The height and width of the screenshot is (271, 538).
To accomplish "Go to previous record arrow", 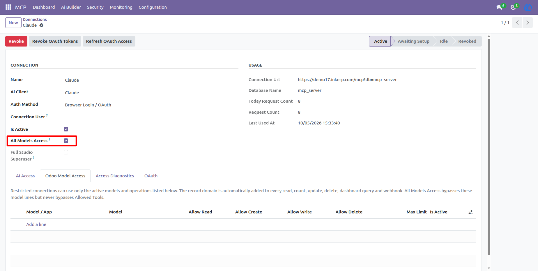I will click(x=517, y=22).
